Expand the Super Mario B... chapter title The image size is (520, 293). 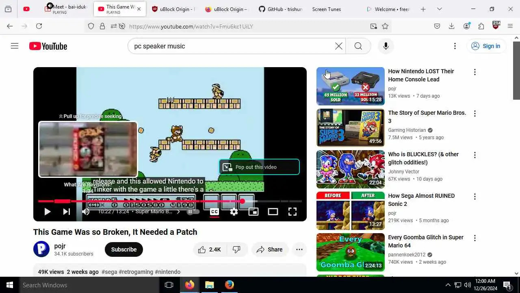[158, 212]
